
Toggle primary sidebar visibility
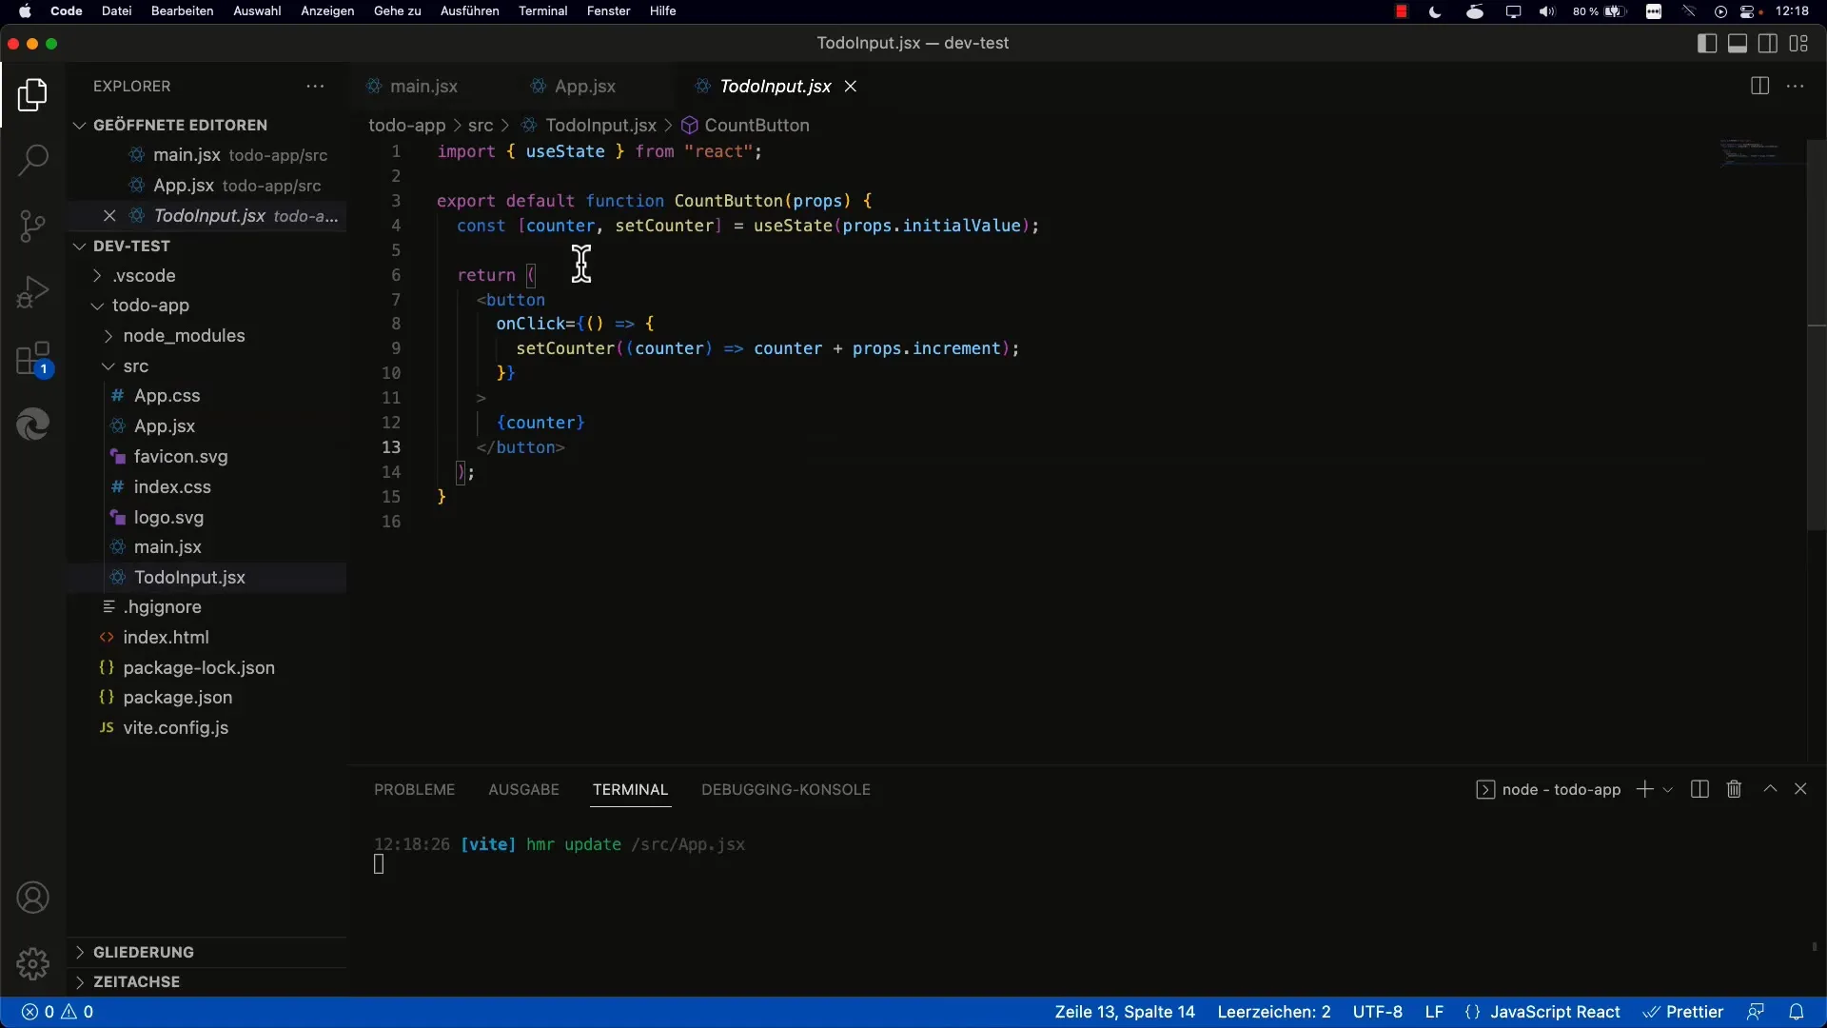(1707, 44)
